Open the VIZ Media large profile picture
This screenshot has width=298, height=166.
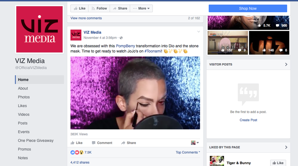pos(39,29)
